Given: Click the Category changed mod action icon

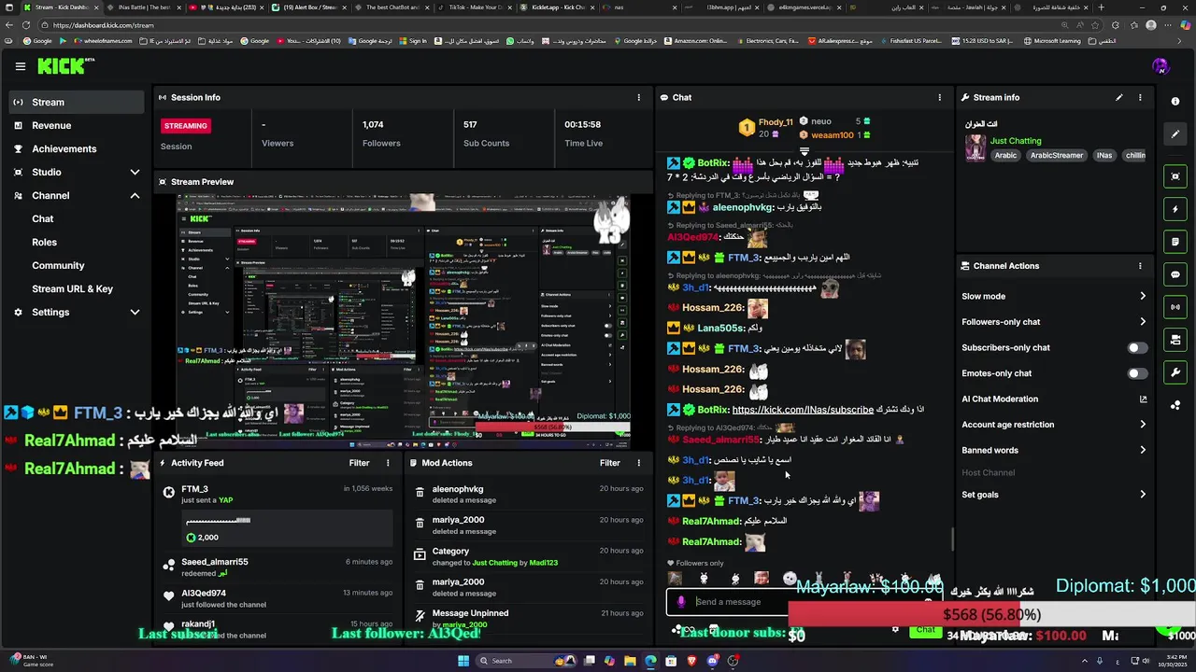Looking at the screenshot, I should click(420, 554).
